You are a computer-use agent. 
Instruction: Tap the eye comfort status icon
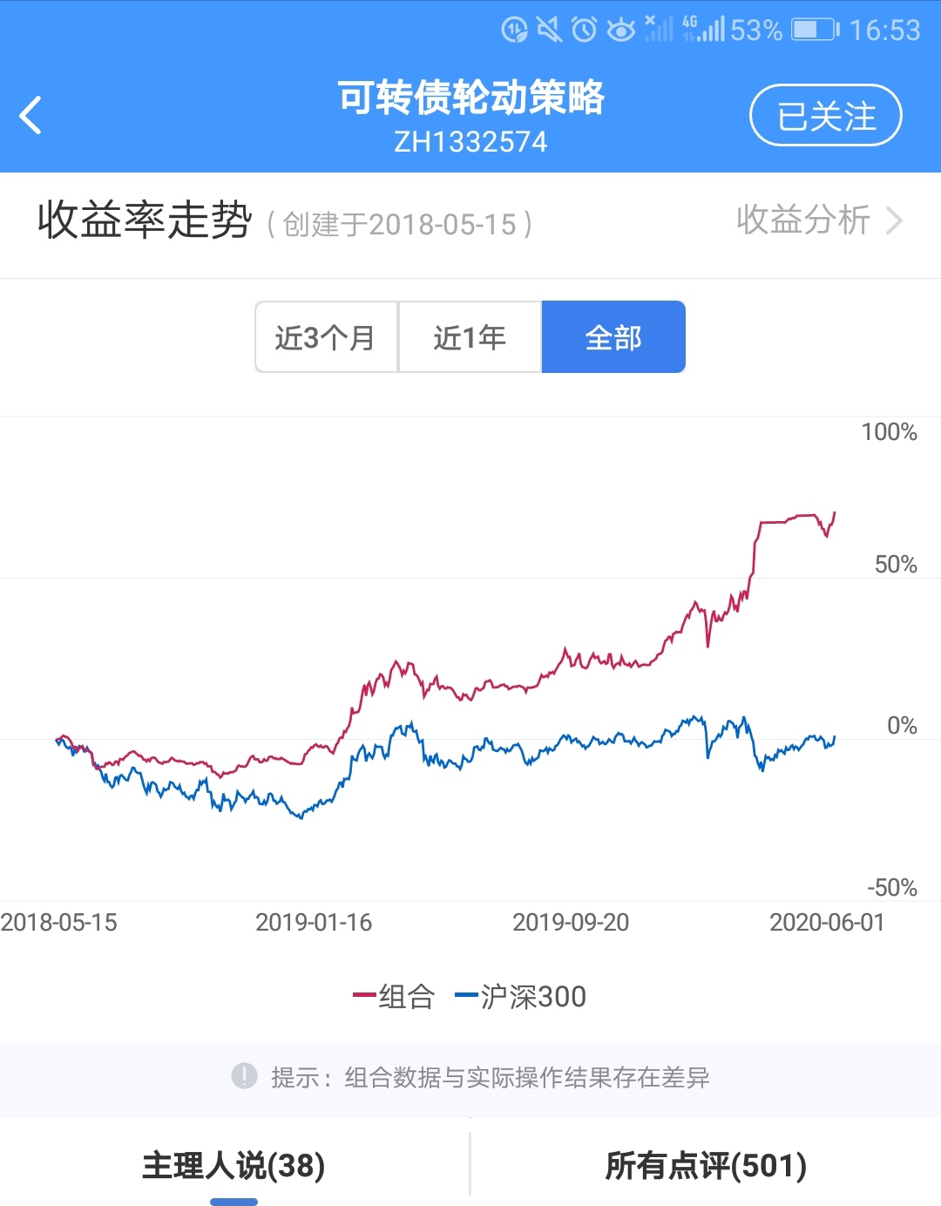620,30
